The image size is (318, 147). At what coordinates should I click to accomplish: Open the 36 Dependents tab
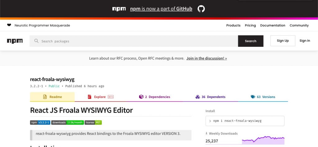[210, 97]
